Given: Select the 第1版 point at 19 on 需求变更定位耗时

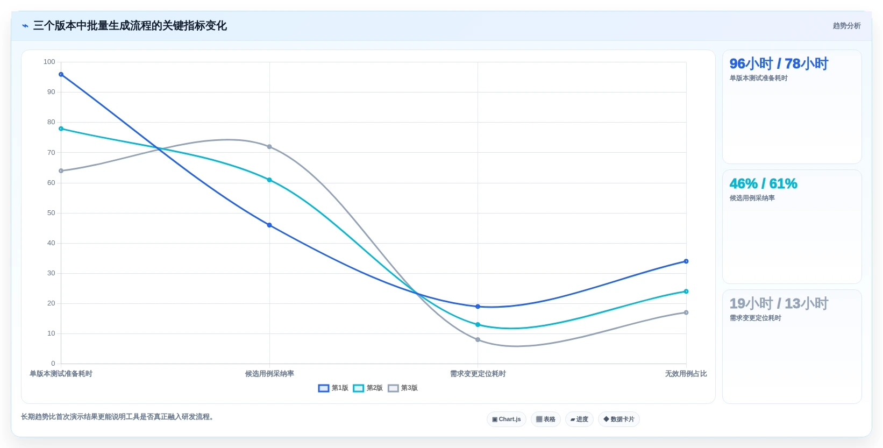Looking at the screenshot, I should coord(478,307).
